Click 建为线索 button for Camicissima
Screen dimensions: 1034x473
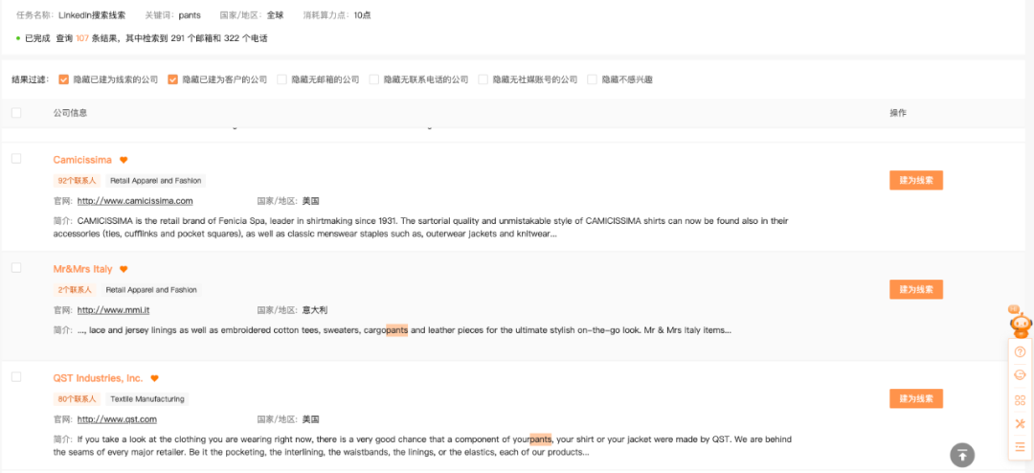[916, 180]
